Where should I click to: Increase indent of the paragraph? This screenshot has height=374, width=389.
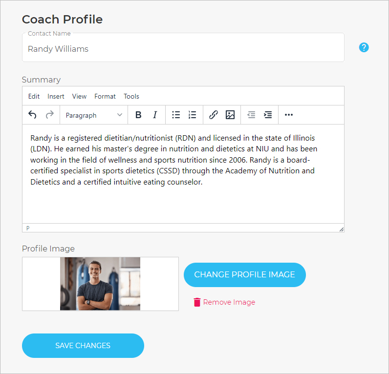pyautogui.click(x=268, y=115)
